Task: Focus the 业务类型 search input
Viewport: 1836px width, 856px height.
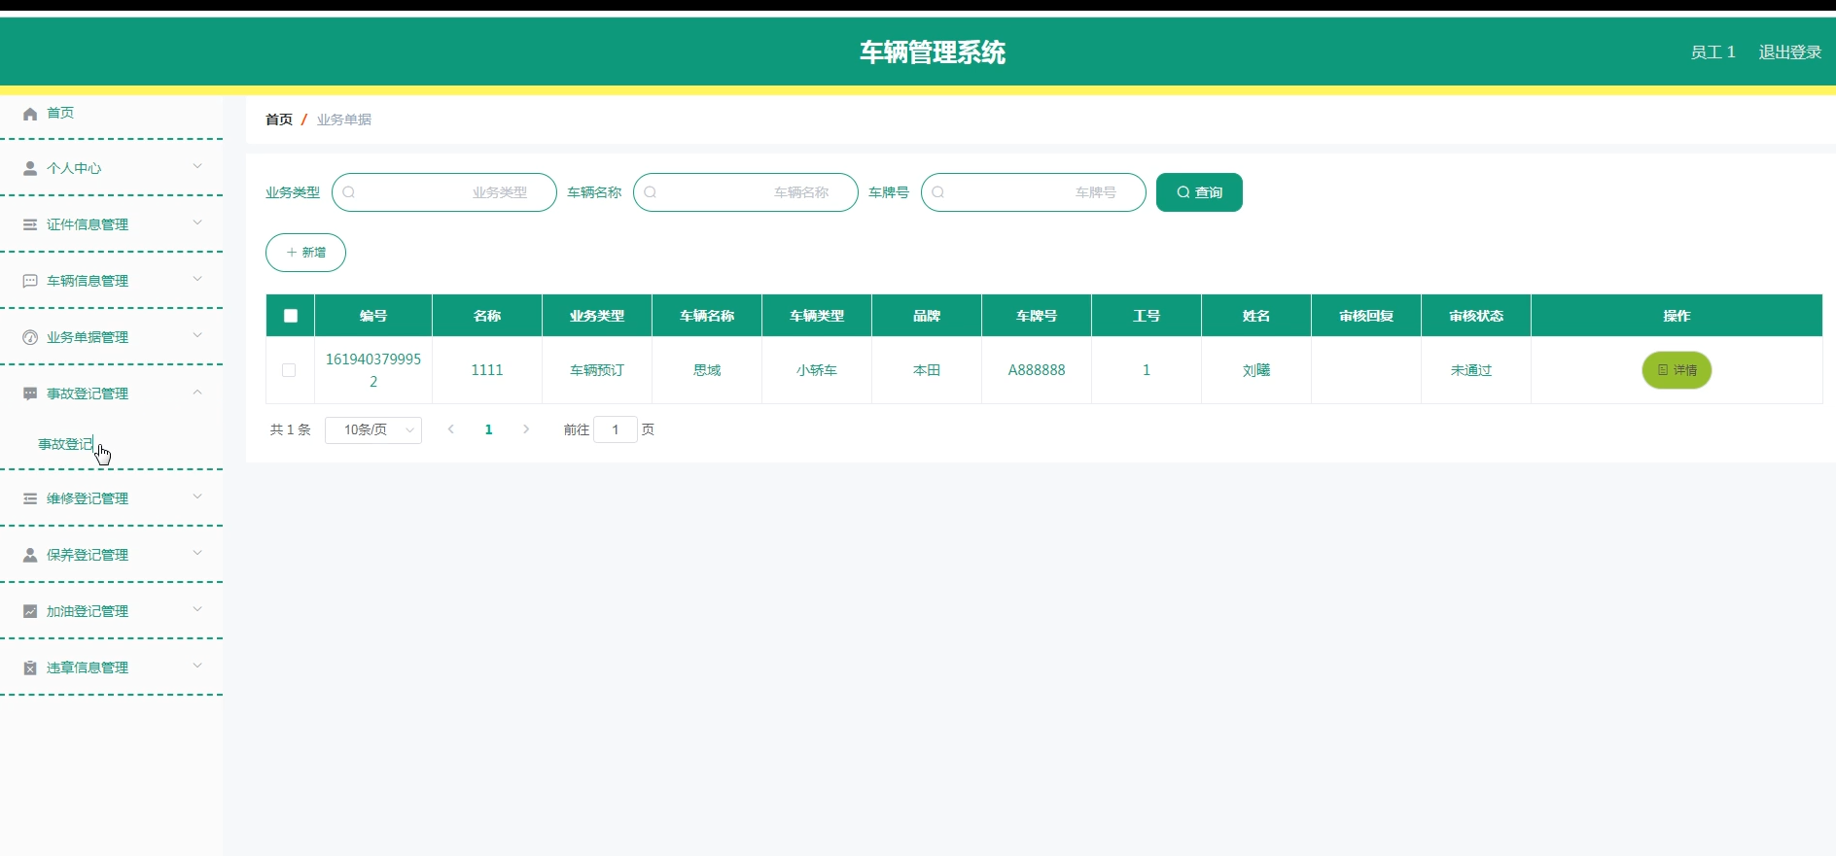Action: (444, 192)
